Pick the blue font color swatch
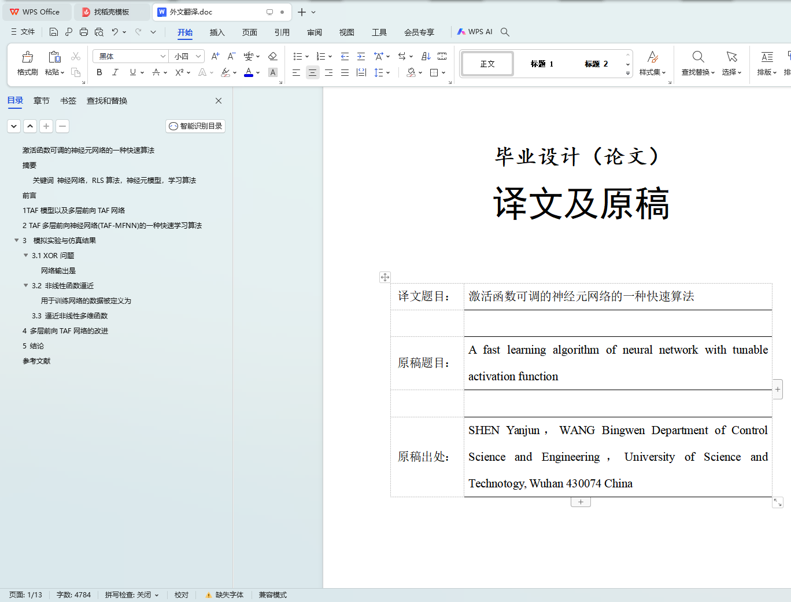The width and height of the screenshot is (791, 602). click(249, 72)
